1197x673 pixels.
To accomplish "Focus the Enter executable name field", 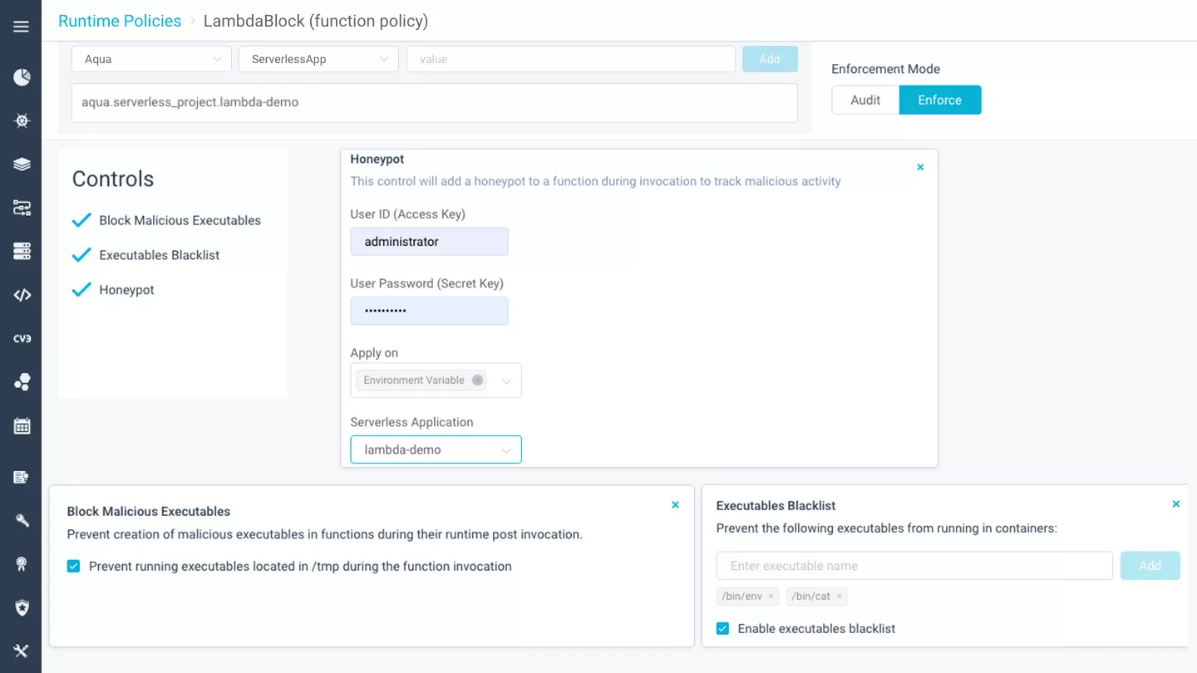I will click(914, 565).
